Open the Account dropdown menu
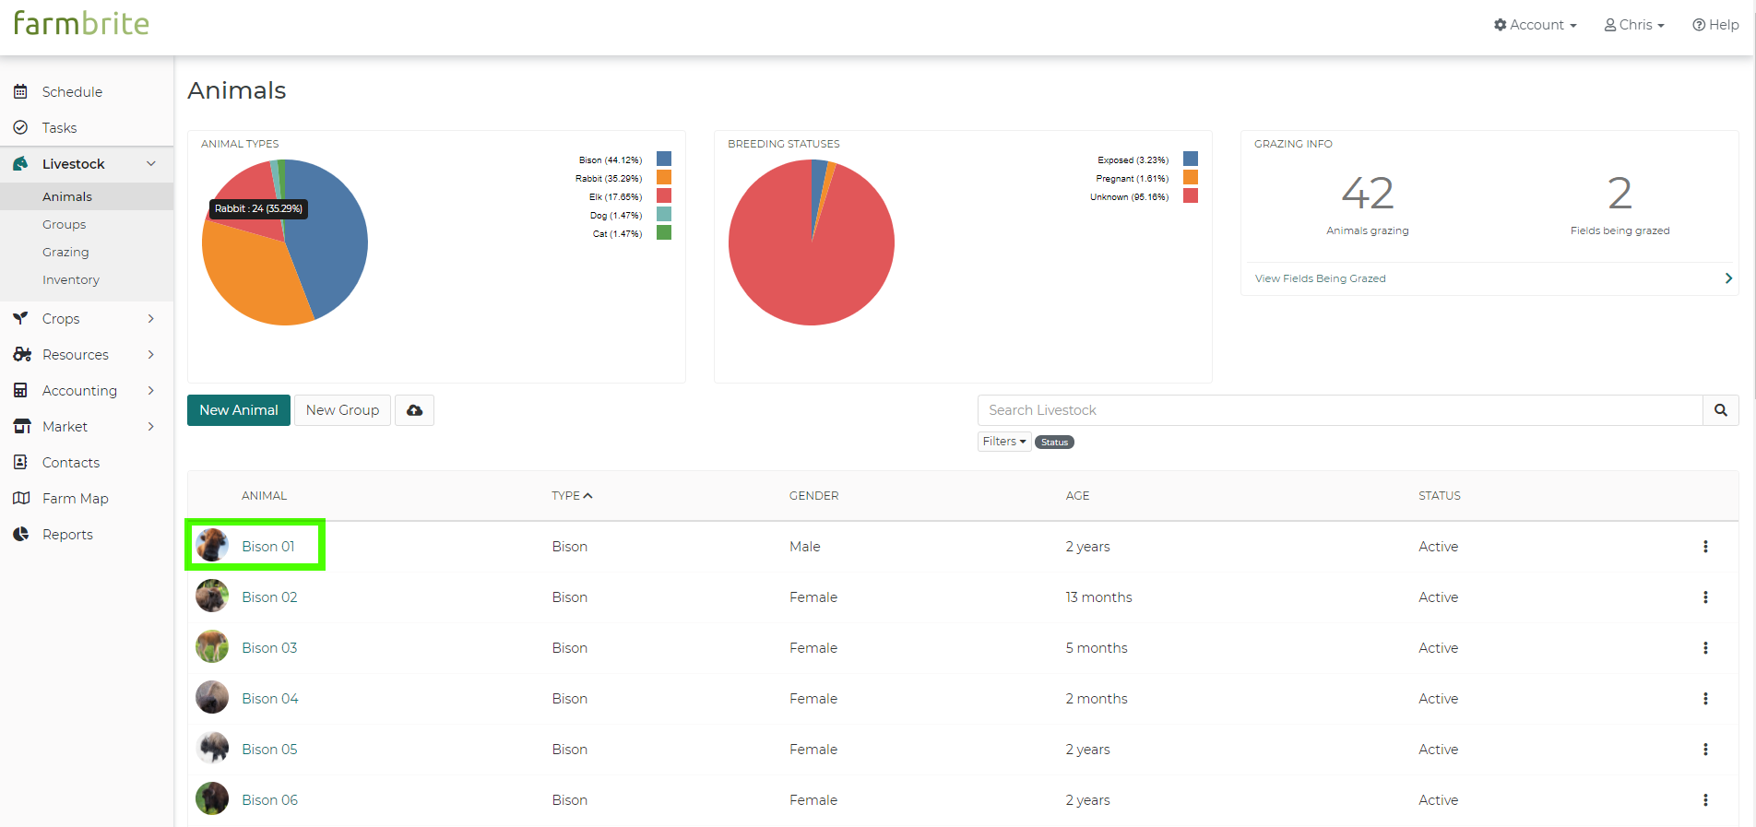This screenshot has width=1756, height=827. click(1536, 25)
